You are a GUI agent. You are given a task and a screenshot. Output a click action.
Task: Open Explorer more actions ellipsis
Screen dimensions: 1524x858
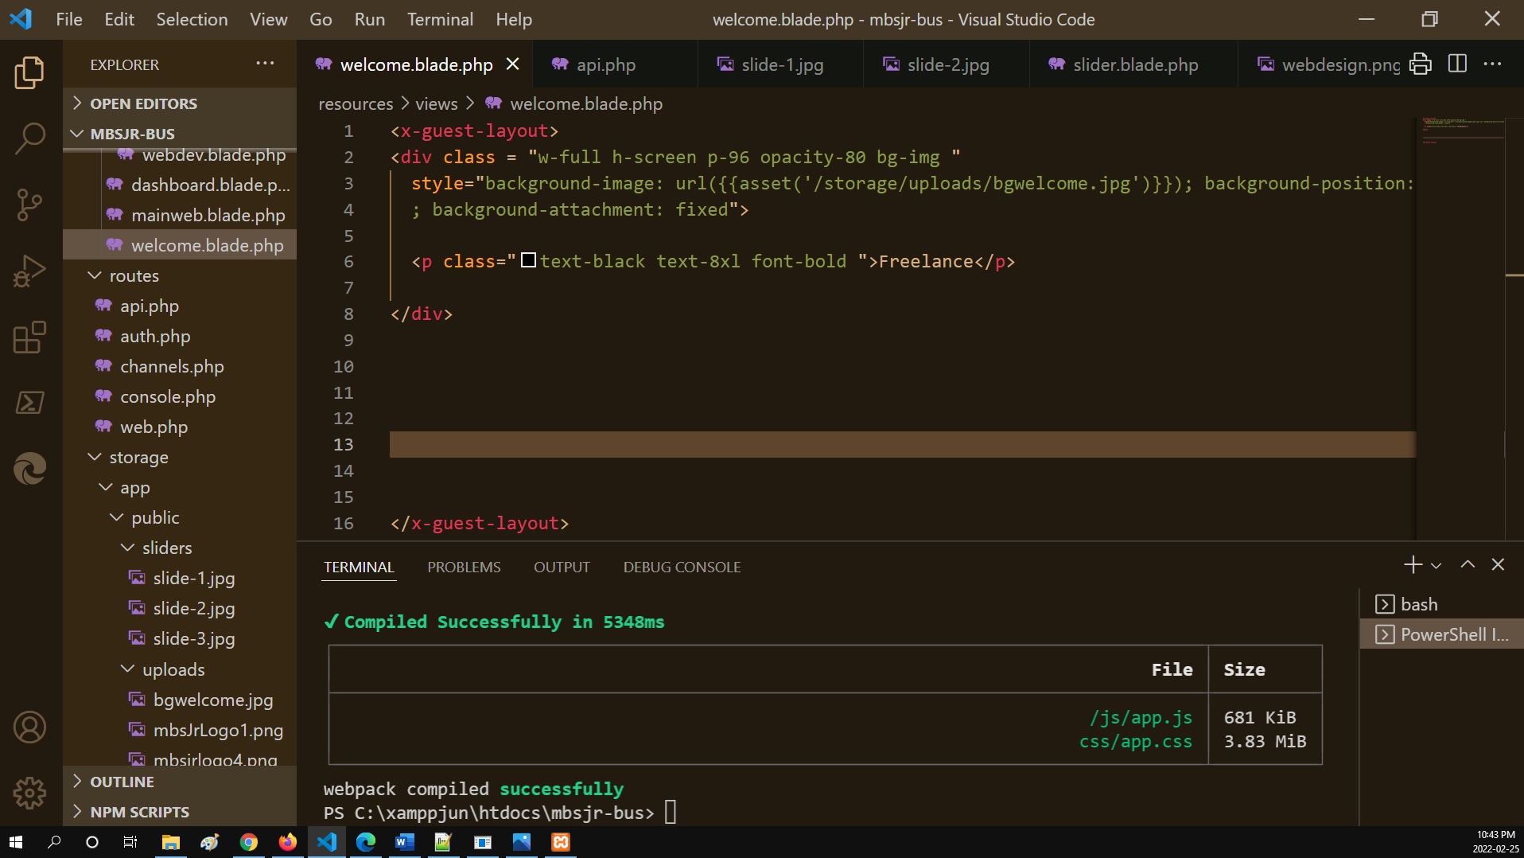[x=265, y=64]
